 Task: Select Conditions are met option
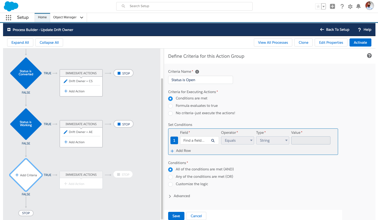pos(170,98)
